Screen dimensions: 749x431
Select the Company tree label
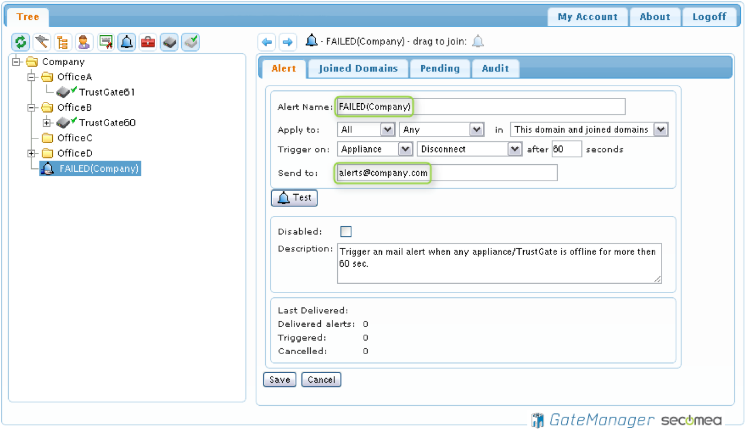click(x=63, y=62)
